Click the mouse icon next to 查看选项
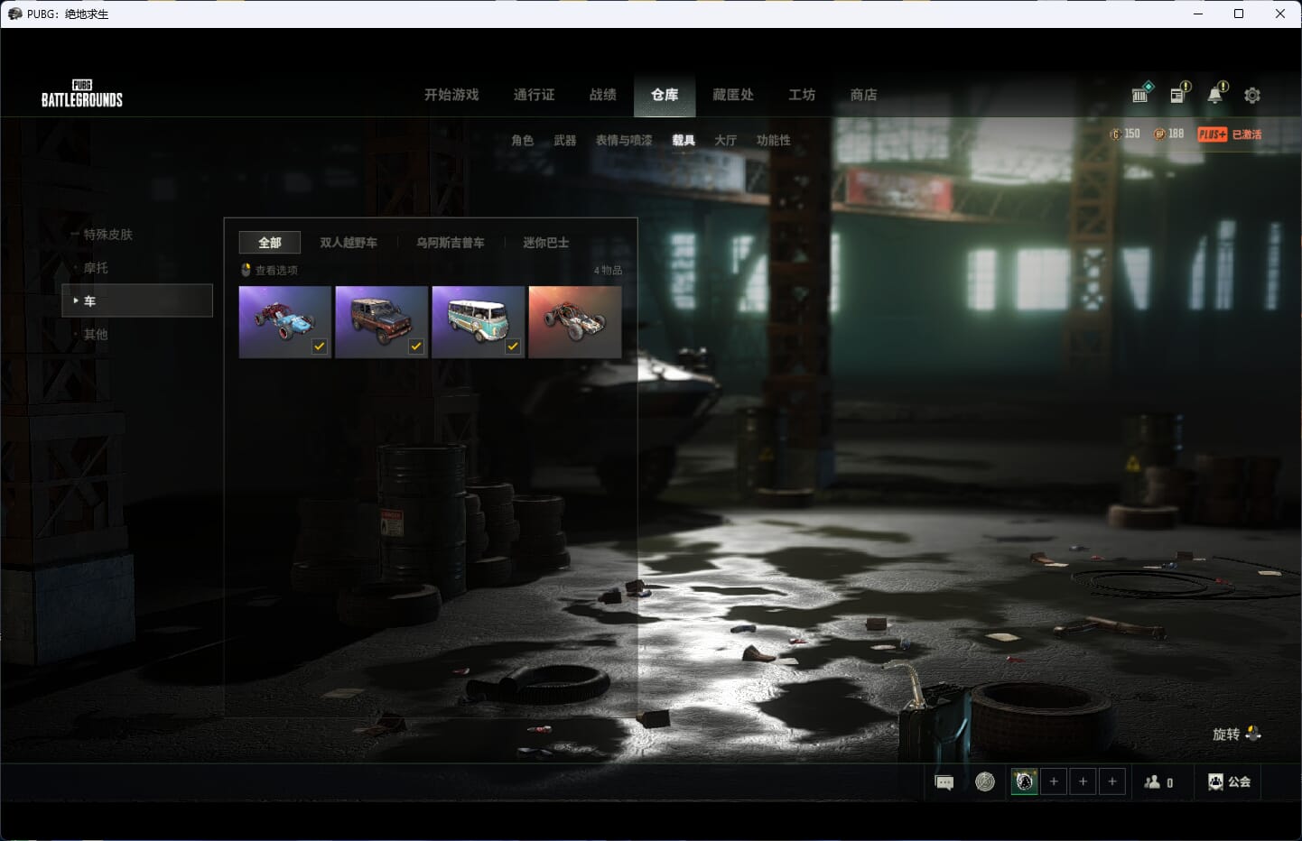1302x841 pixels. click(x=246, y=270)
